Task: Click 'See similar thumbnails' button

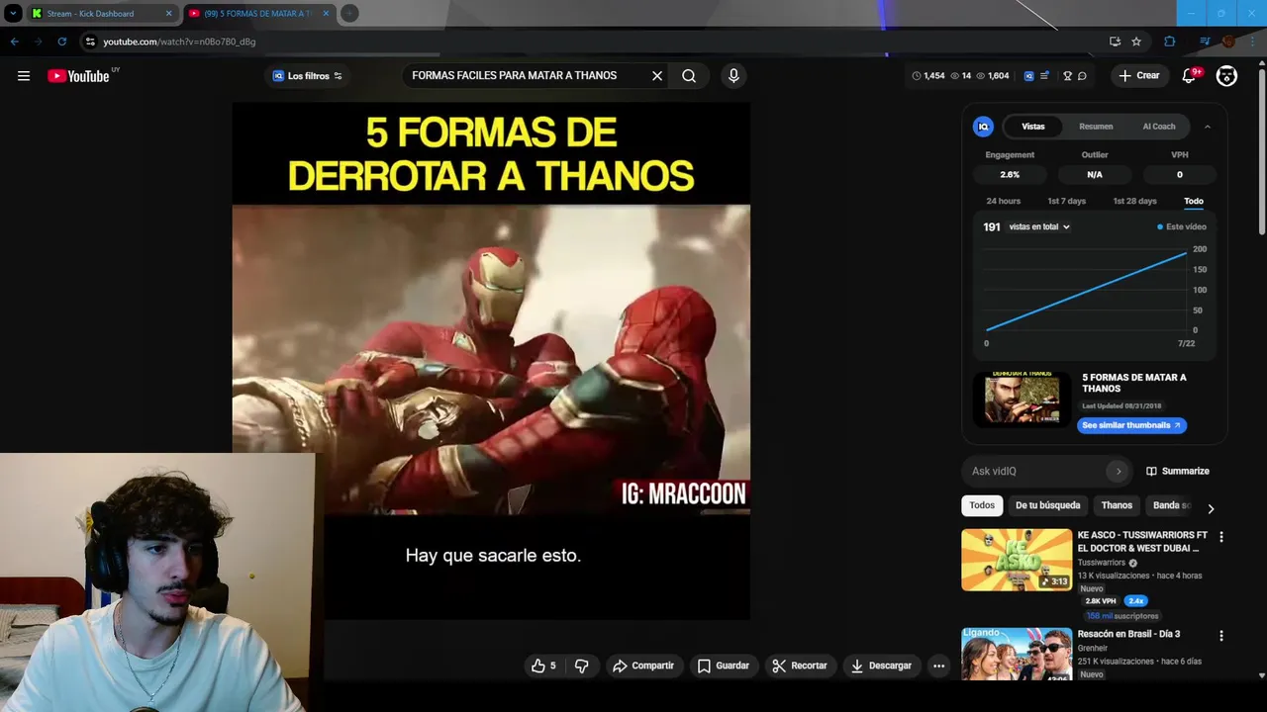Action: coord(1131,425)
